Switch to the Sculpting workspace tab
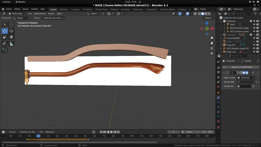Screen dimensions: 261x147 (x=75, y=9)
